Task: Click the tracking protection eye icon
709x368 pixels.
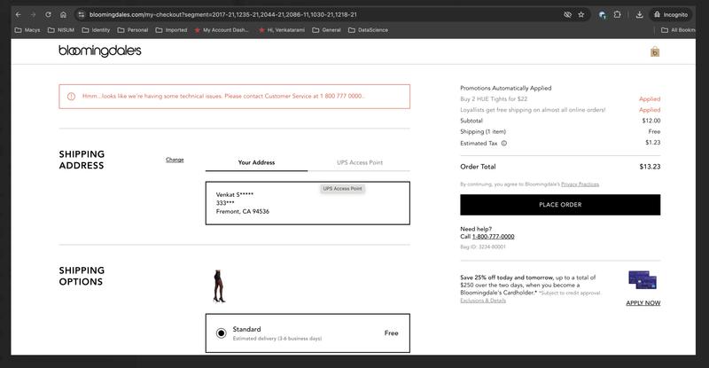Action: [x=567, y=14]
